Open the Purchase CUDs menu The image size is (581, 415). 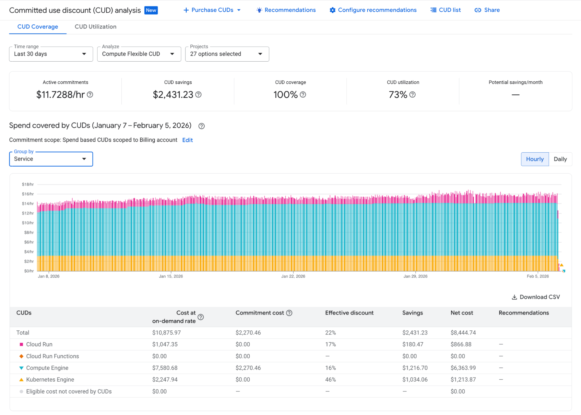(x=212, y=10)
